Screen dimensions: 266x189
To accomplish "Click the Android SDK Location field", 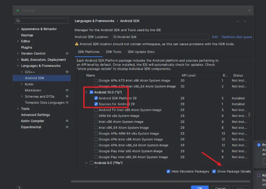I will 160,37.
